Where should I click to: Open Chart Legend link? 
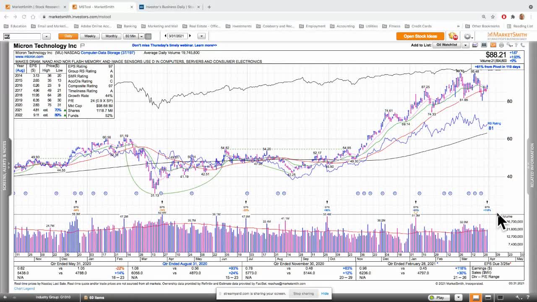point(24,289)
